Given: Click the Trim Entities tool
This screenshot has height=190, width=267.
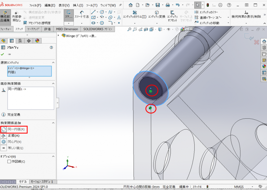Looking at the screenshot, I should [x=134, y=14].
